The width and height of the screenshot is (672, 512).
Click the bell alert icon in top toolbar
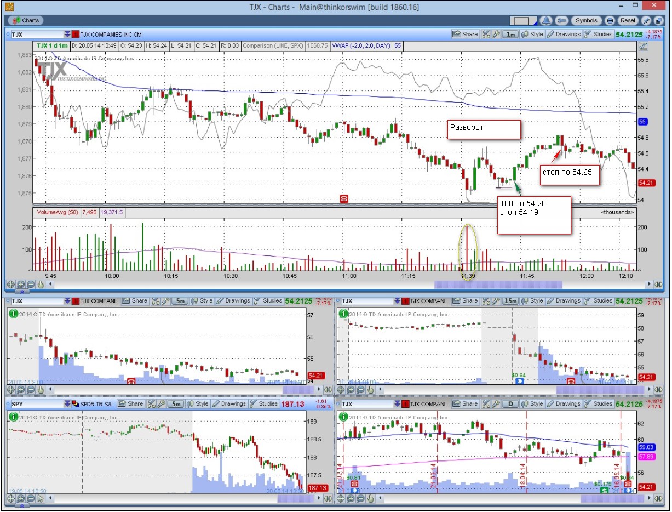point(545,20)
